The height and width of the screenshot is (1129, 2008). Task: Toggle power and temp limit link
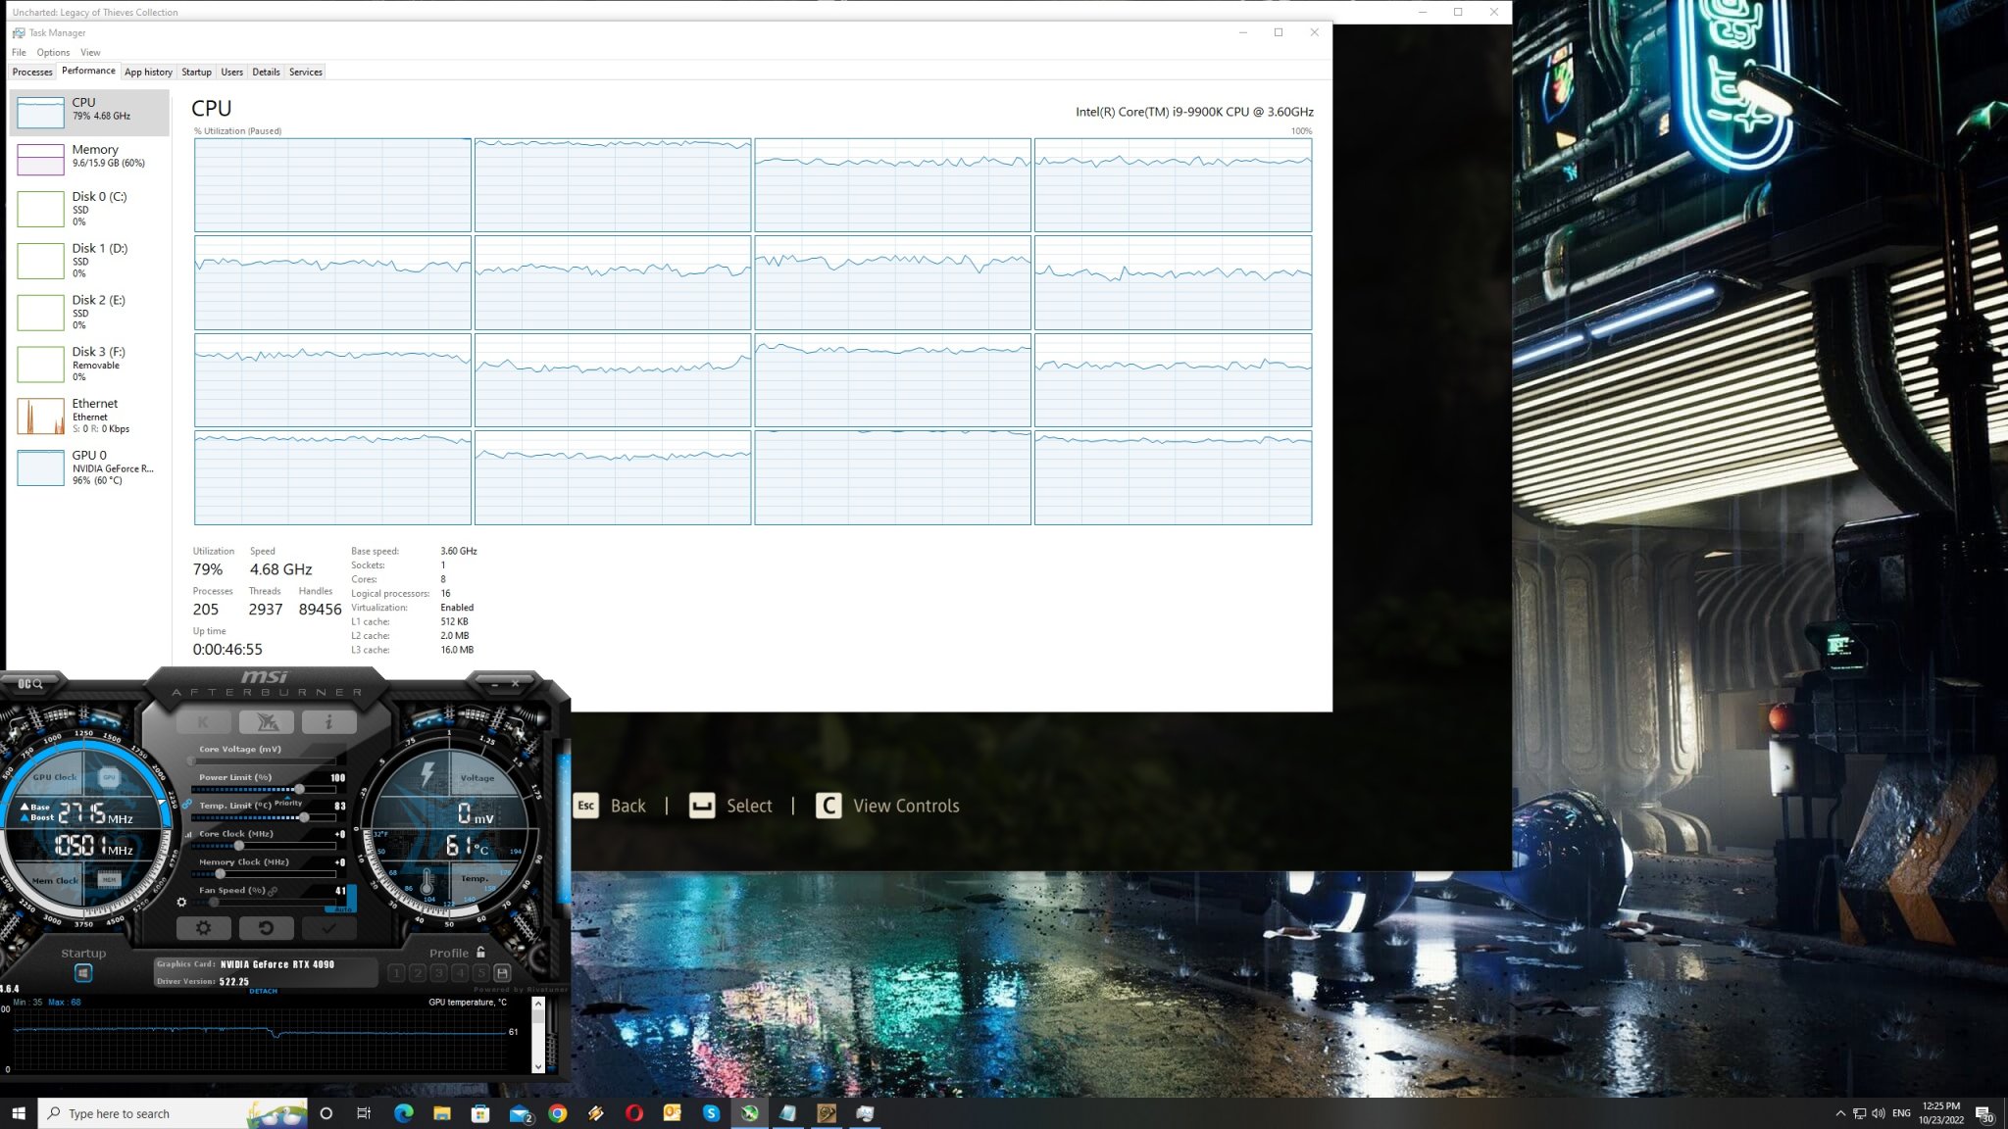[186, 804]
